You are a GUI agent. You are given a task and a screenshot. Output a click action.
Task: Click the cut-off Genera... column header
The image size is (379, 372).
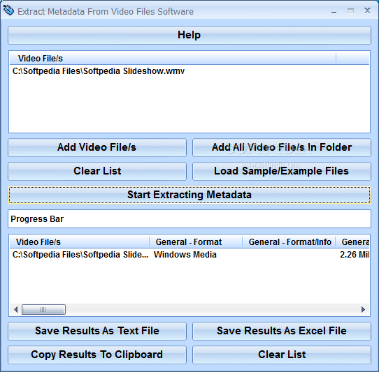pos(352,242)
